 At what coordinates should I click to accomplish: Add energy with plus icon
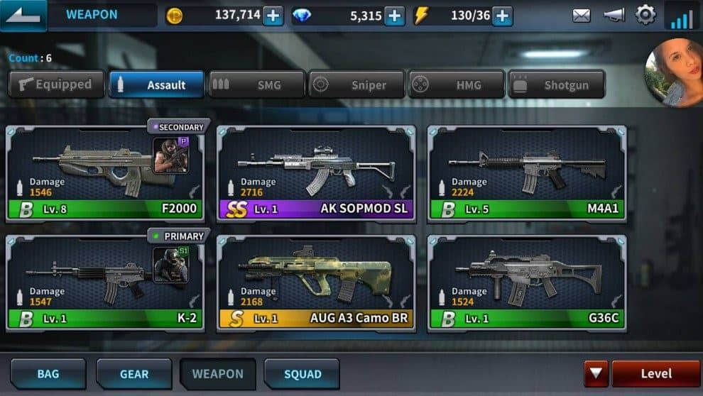(x=502, y=16)
